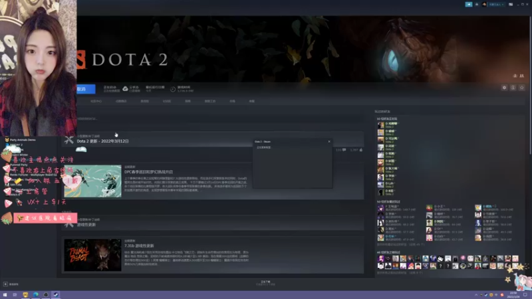The width and height of the screenshot is (532, 299).
Task: Open the sixth game subnav tab (Workshop)
Action: pos(210,101)
